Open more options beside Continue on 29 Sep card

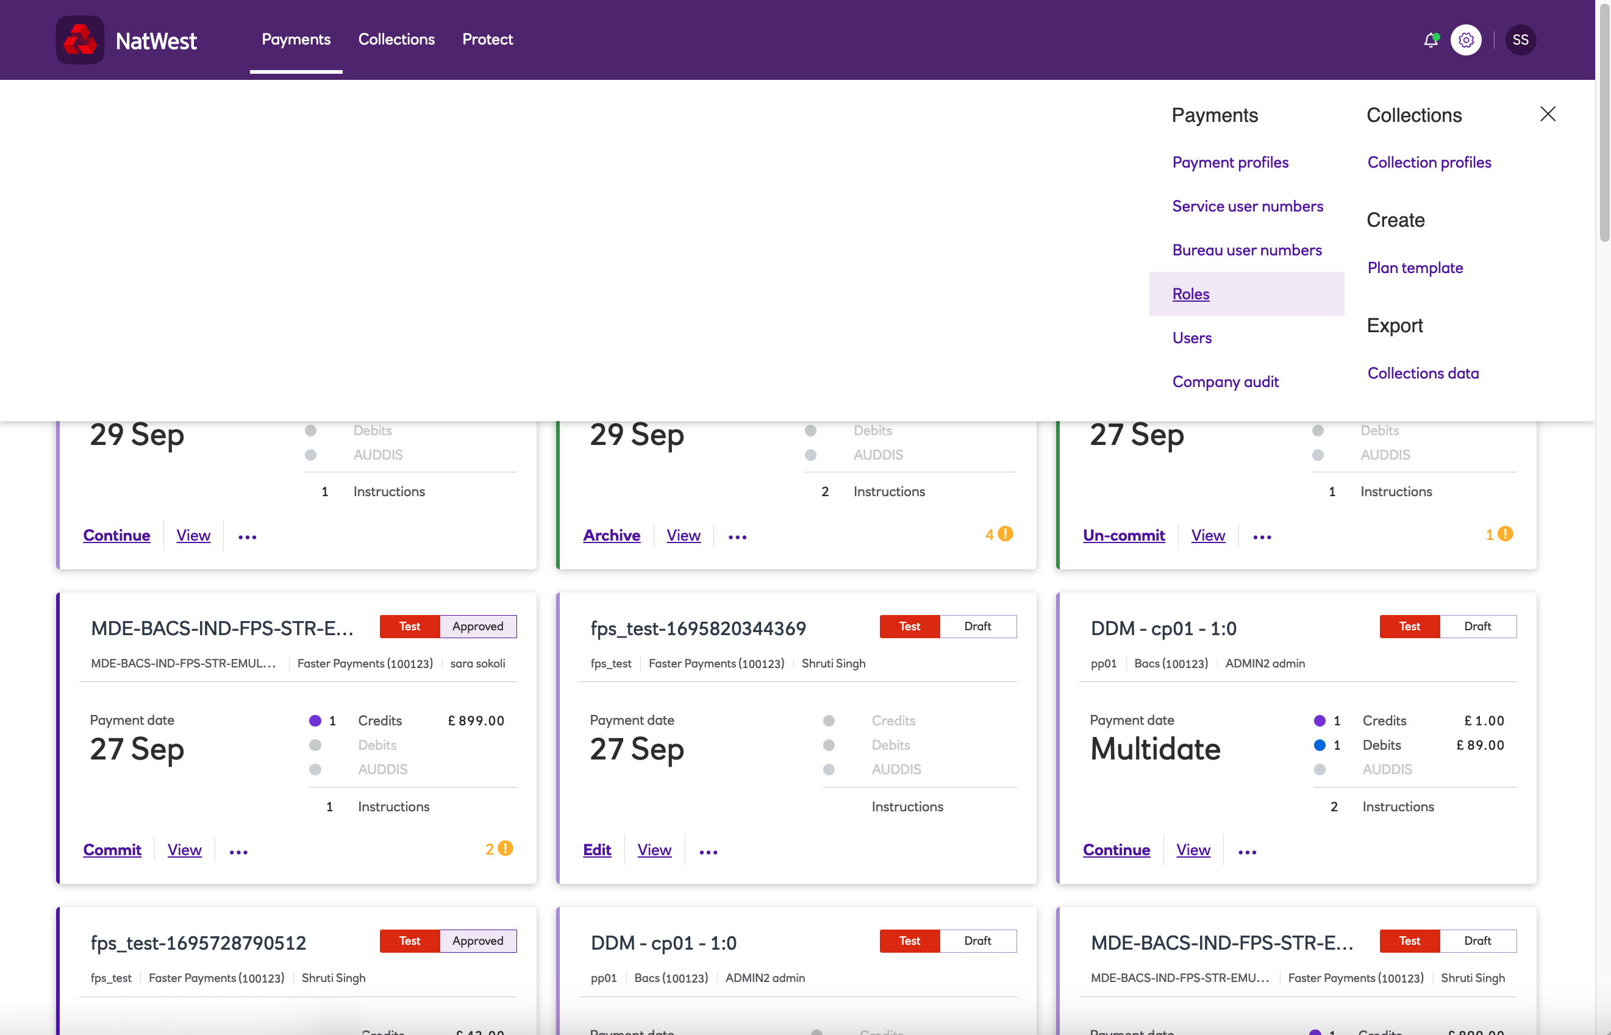[x=248, y=537]
